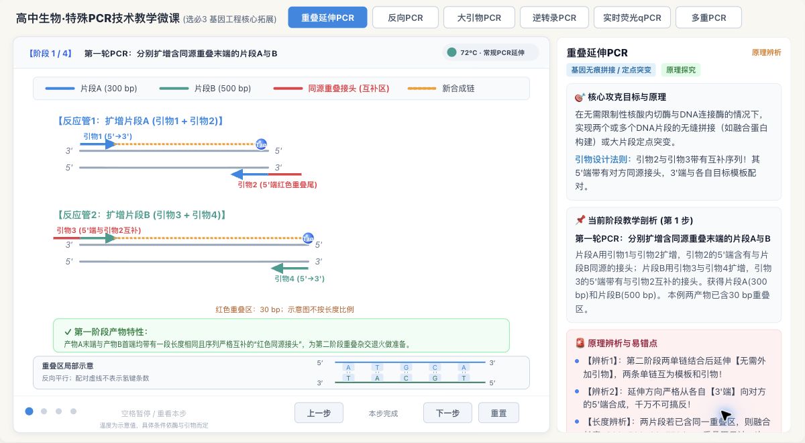Click the 基因无痕拼接 / 定点突变 tag
The width and height of the screenshot is (805, 443).
(611, 70)
